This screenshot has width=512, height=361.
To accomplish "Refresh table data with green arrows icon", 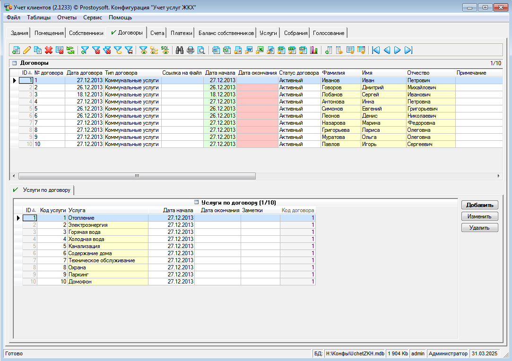I will point(70,50).
